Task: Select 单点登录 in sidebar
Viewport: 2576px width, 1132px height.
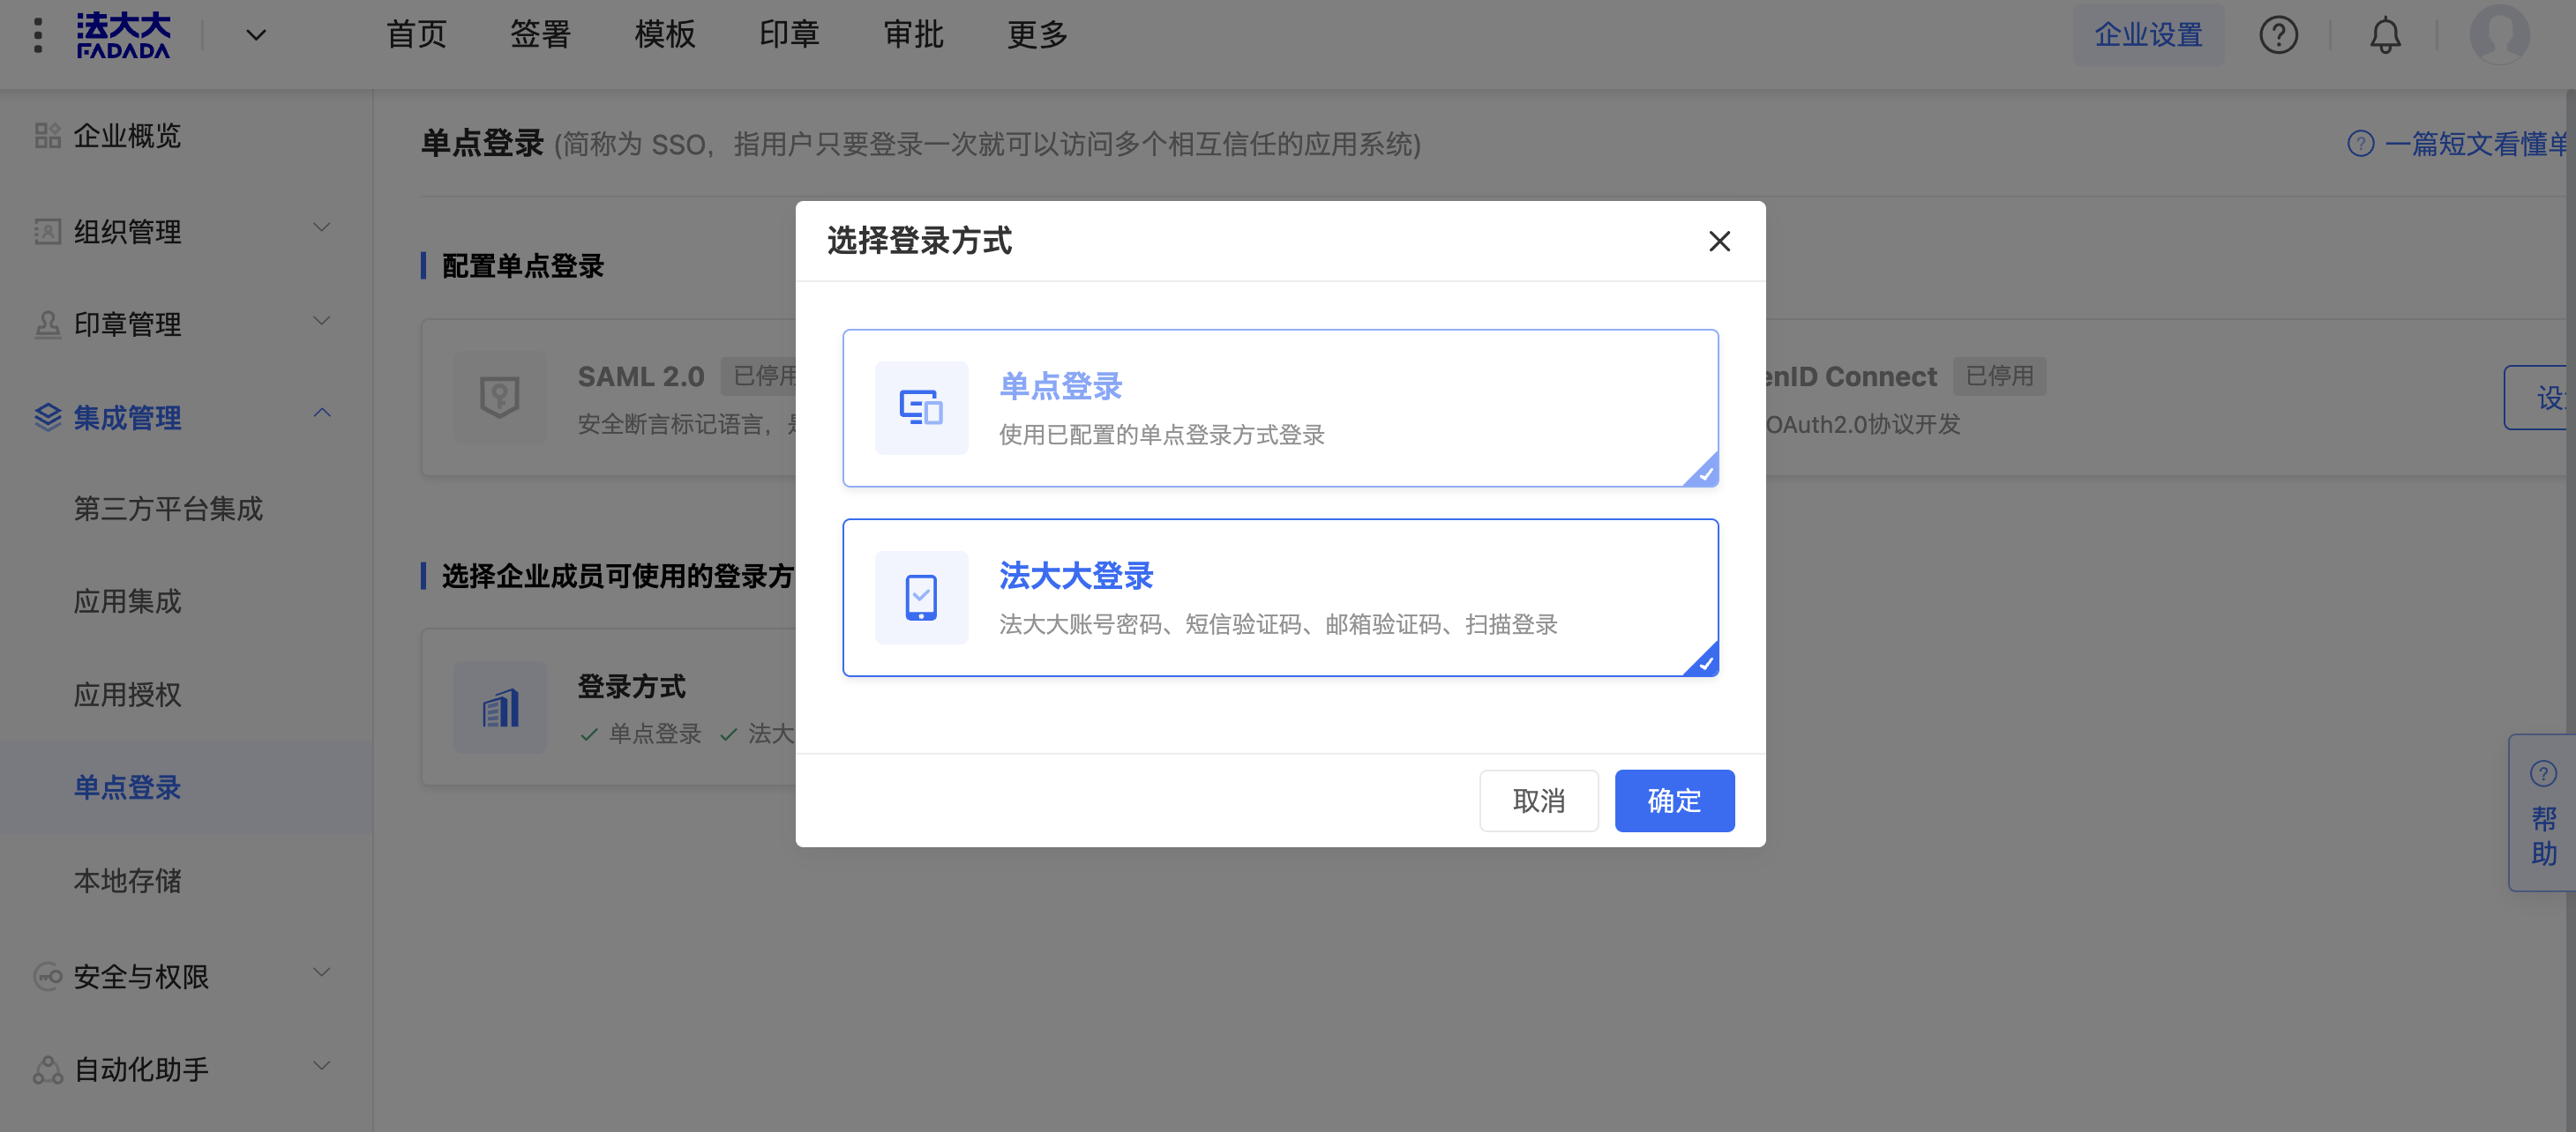Action: point(127,787)
